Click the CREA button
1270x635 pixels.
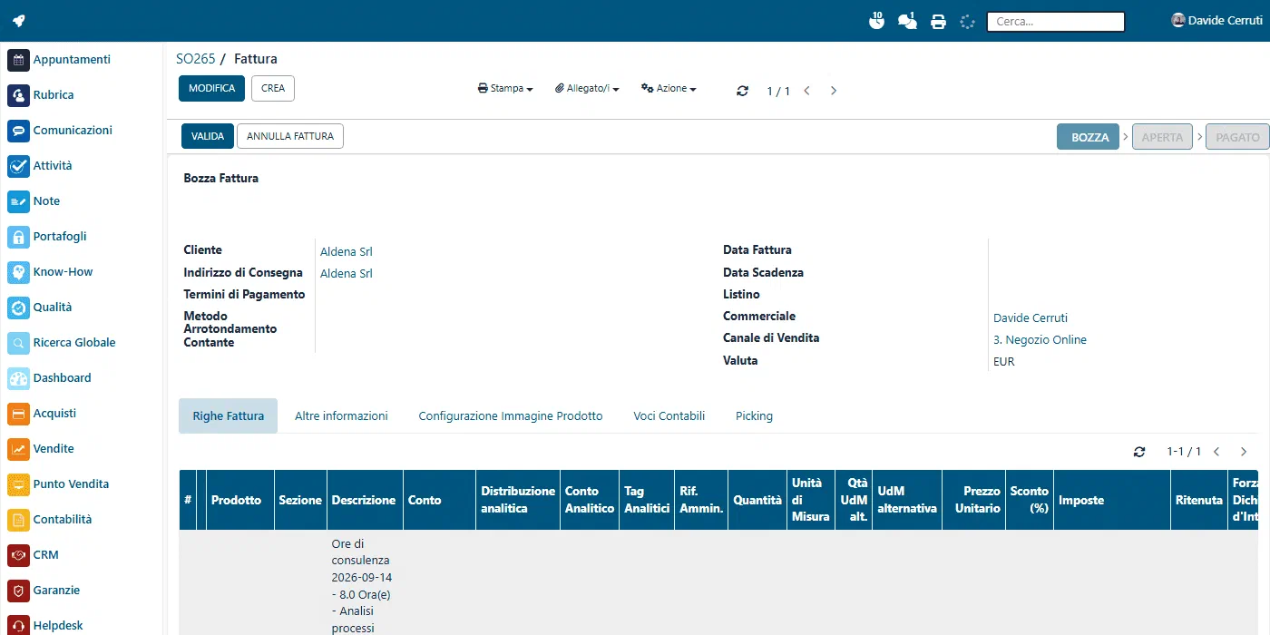(x=273, y=88)
